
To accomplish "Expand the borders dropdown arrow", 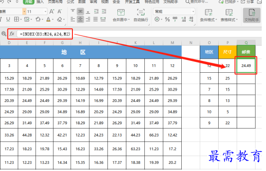I will click(21, 19).
